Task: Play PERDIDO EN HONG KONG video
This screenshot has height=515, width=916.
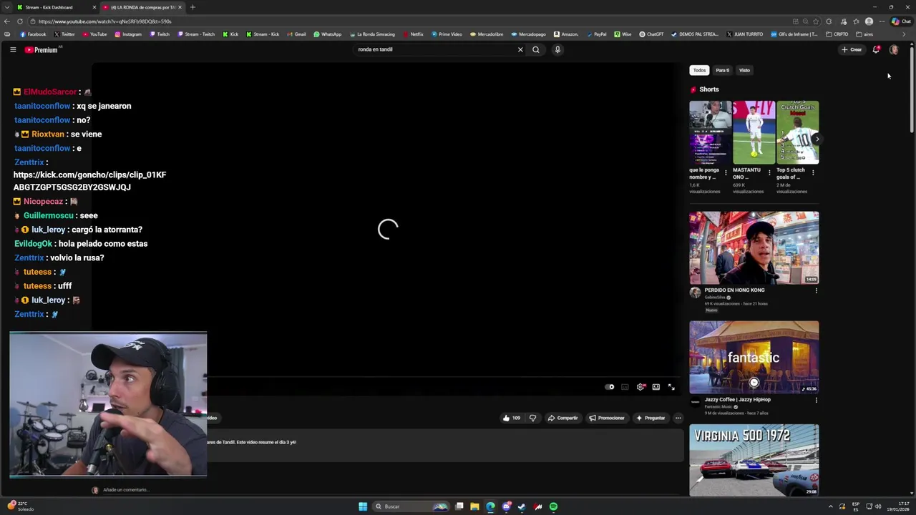Action: click(754, 247)
